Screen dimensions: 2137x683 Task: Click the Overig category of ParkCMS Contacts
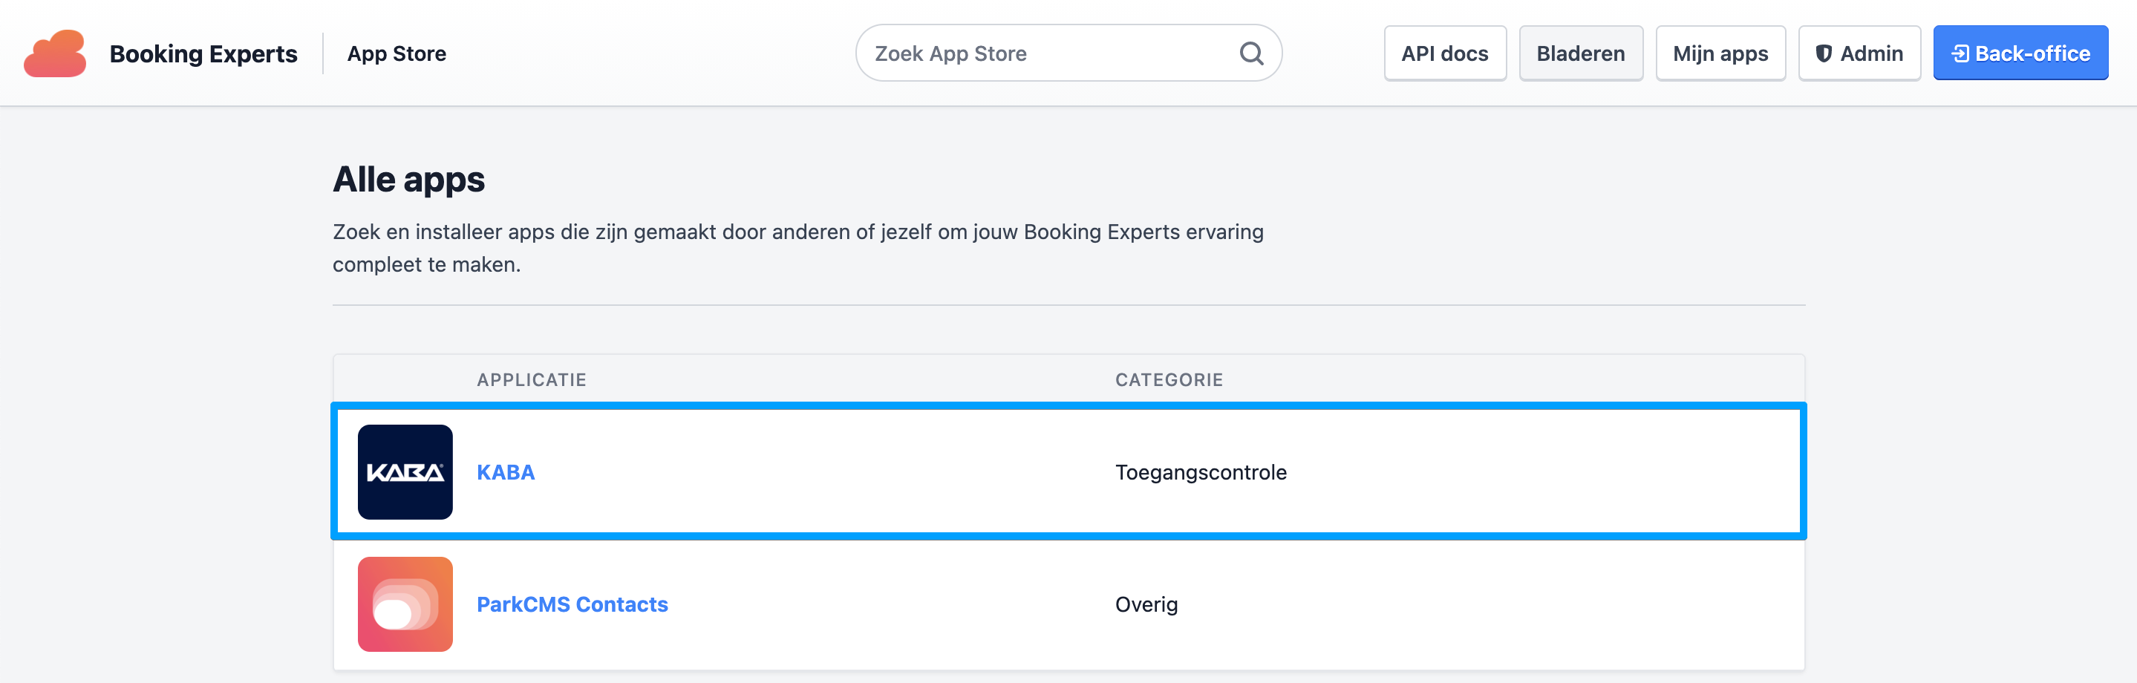pyautogui.click(x=1146, y=604)
